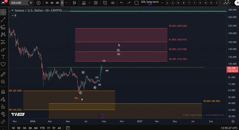
Task: Click the Save link under layout name
Action: 150,5
